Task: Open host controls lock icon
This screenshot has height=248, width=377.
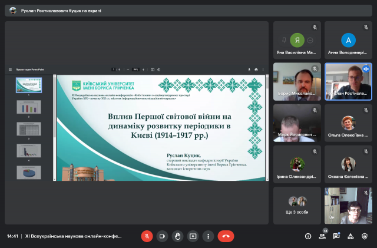Action: [x=365, y=236]
